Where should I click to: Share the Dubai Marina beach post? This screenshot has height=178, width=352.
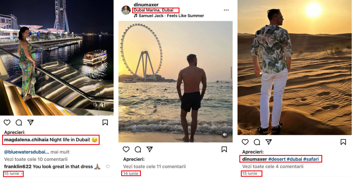coord(149,149)
